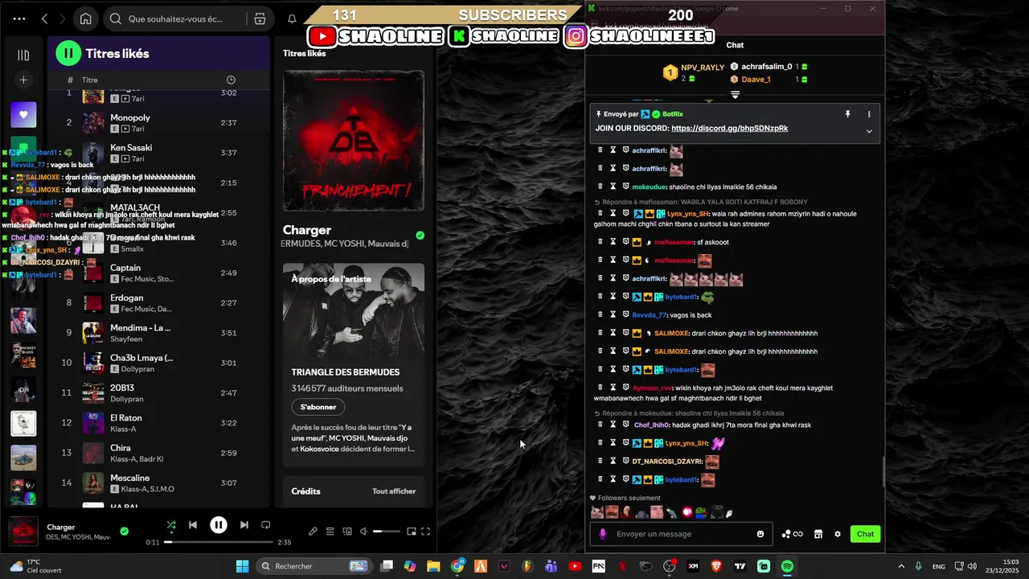Collapse the Kick leaderboard arrow

coord(735,95)
